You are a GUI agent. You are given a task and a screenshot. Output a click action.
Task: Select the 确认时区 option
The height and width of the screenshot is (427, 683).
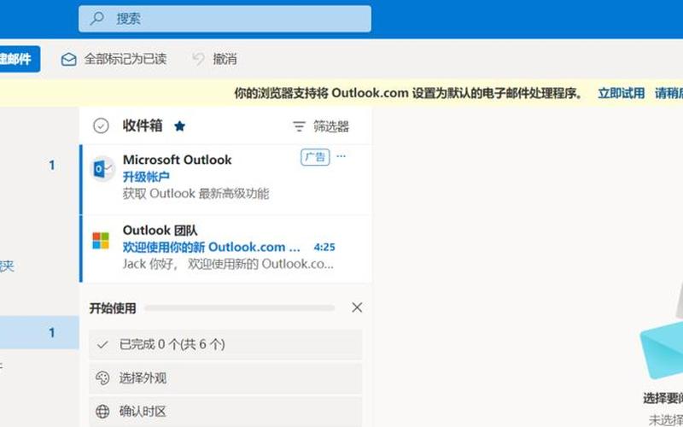point(225,412)
